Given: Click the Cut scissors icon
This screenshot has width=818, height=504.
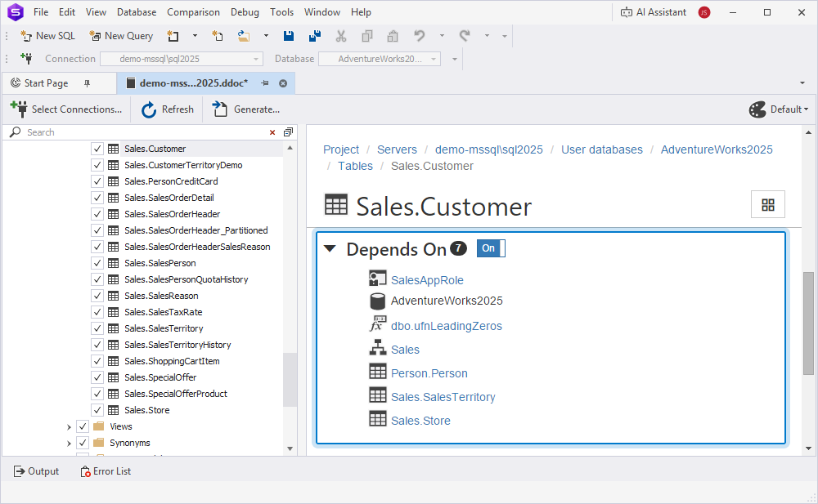Looking at the screenshot, I should 341,36.
